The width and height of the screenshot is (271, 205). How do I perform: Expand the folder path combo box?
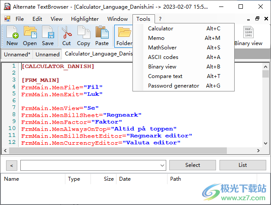(162, 166)
